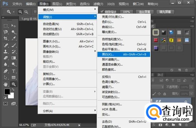
Task: Open the zoom tool preset dropdown arrow
Action: point(14,12)
